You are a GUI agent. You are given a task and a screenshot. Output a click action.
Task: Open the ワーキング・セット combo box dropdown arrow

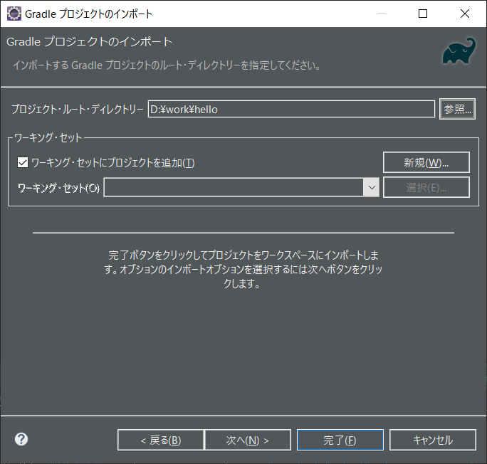(x=372, y=187)
